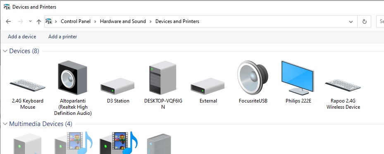Click the External label text

tap(208, 101)
